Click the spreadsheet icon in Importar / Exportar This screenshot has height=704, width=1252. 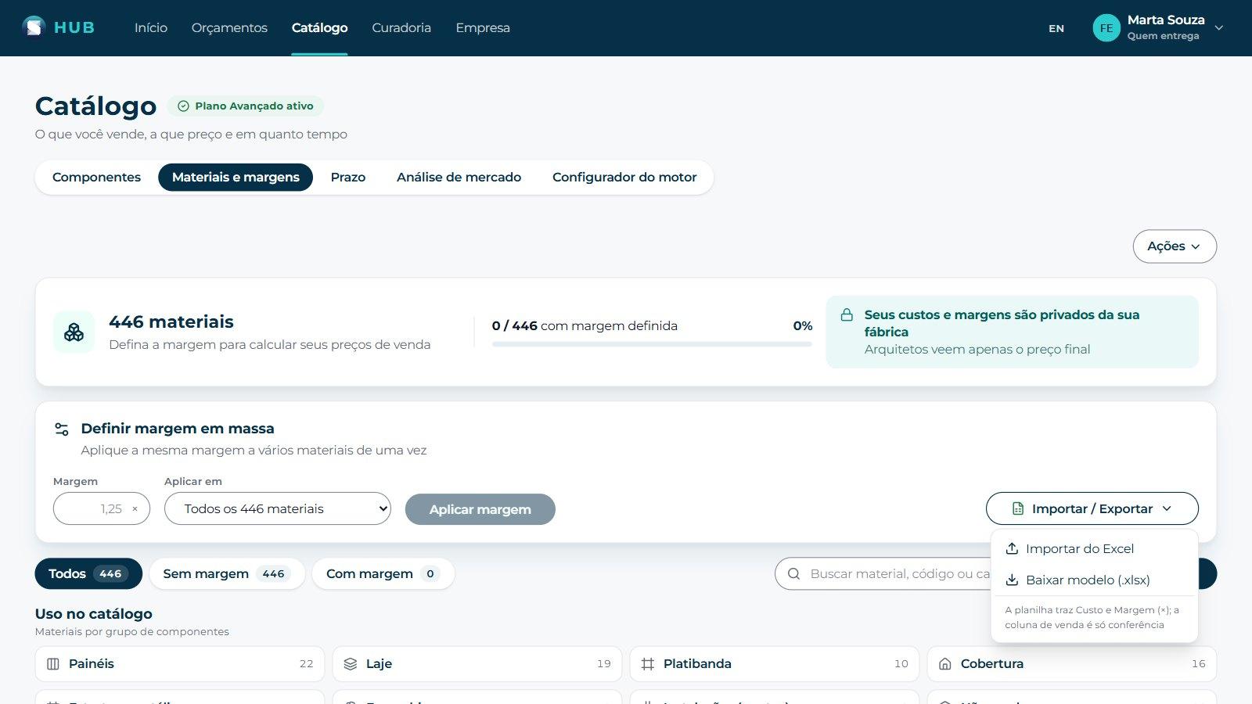click(x=1018, y=508)
